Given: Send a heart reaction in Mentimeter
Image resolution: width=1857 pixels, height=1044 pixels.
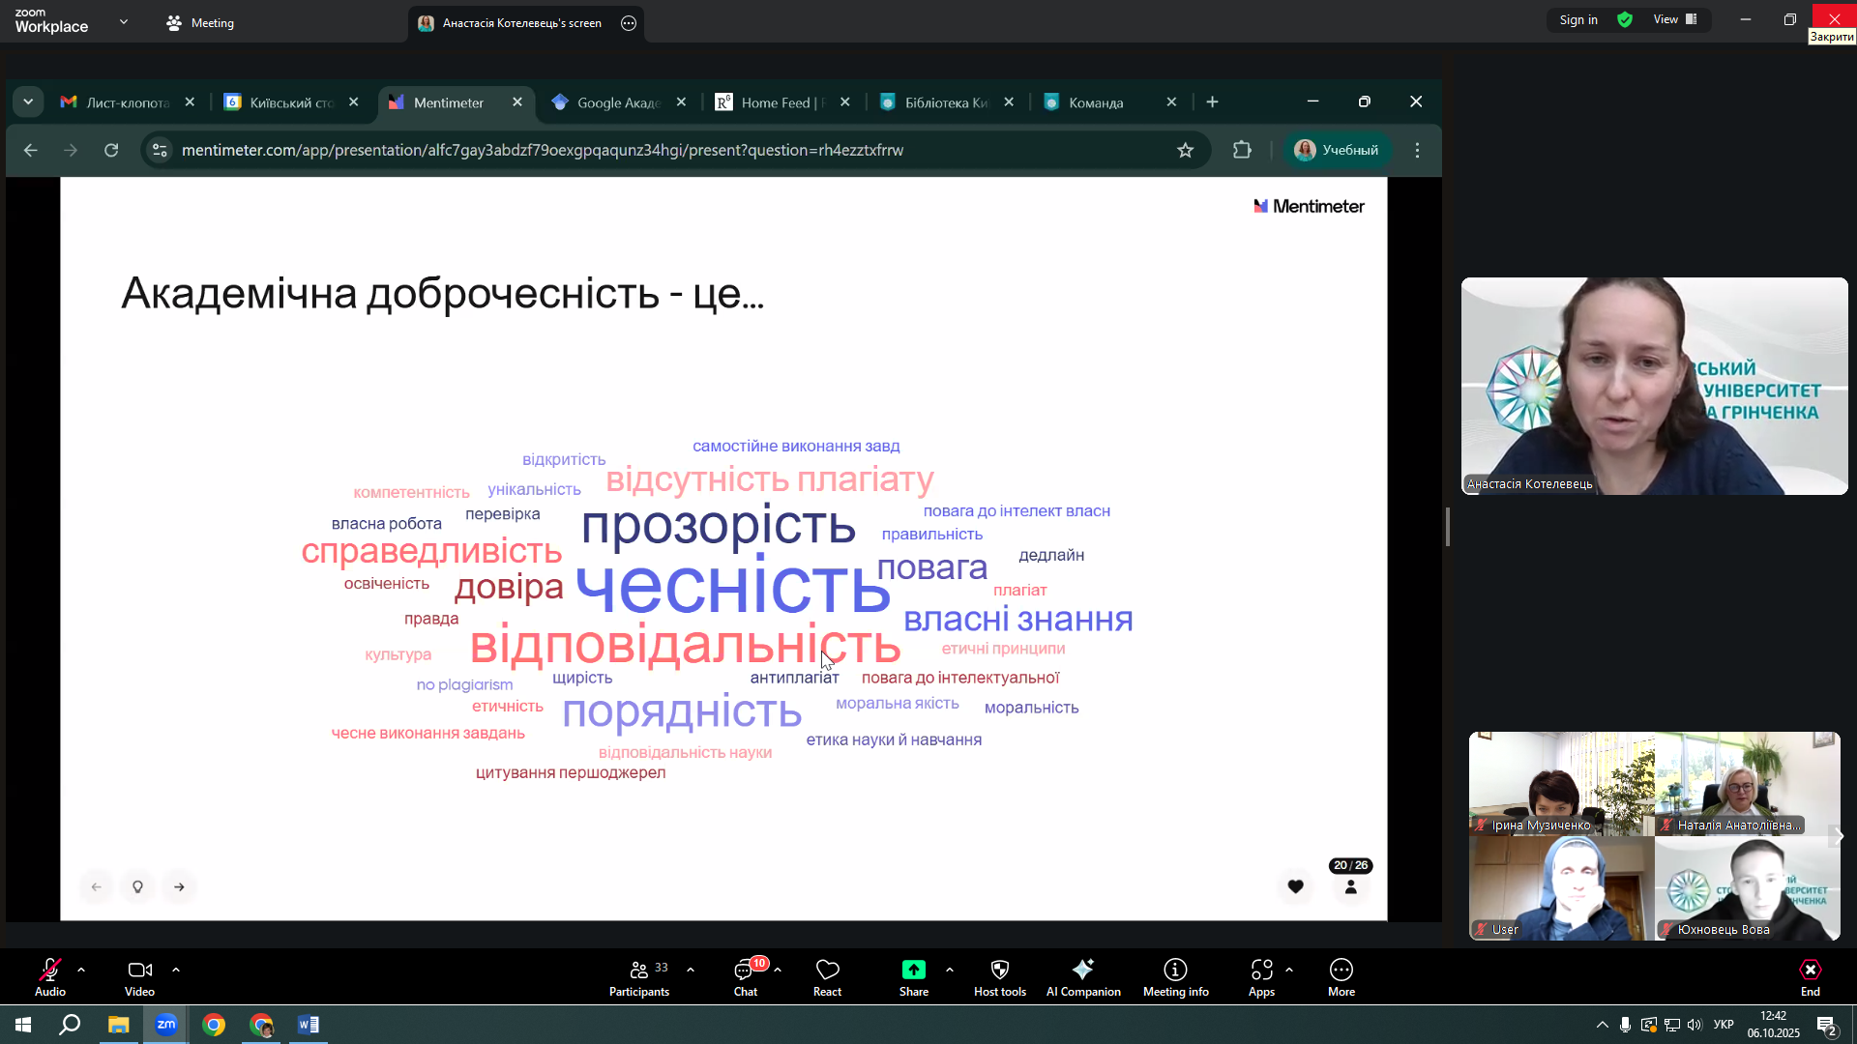Looking at the screenshot, I should click(x=1295, y=886).
